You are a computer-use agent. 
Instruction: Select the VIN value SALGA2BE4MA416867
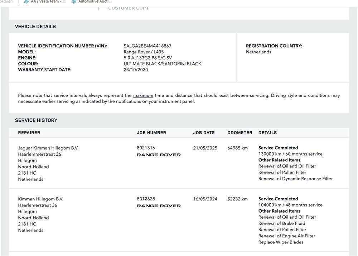pos(147,46)
